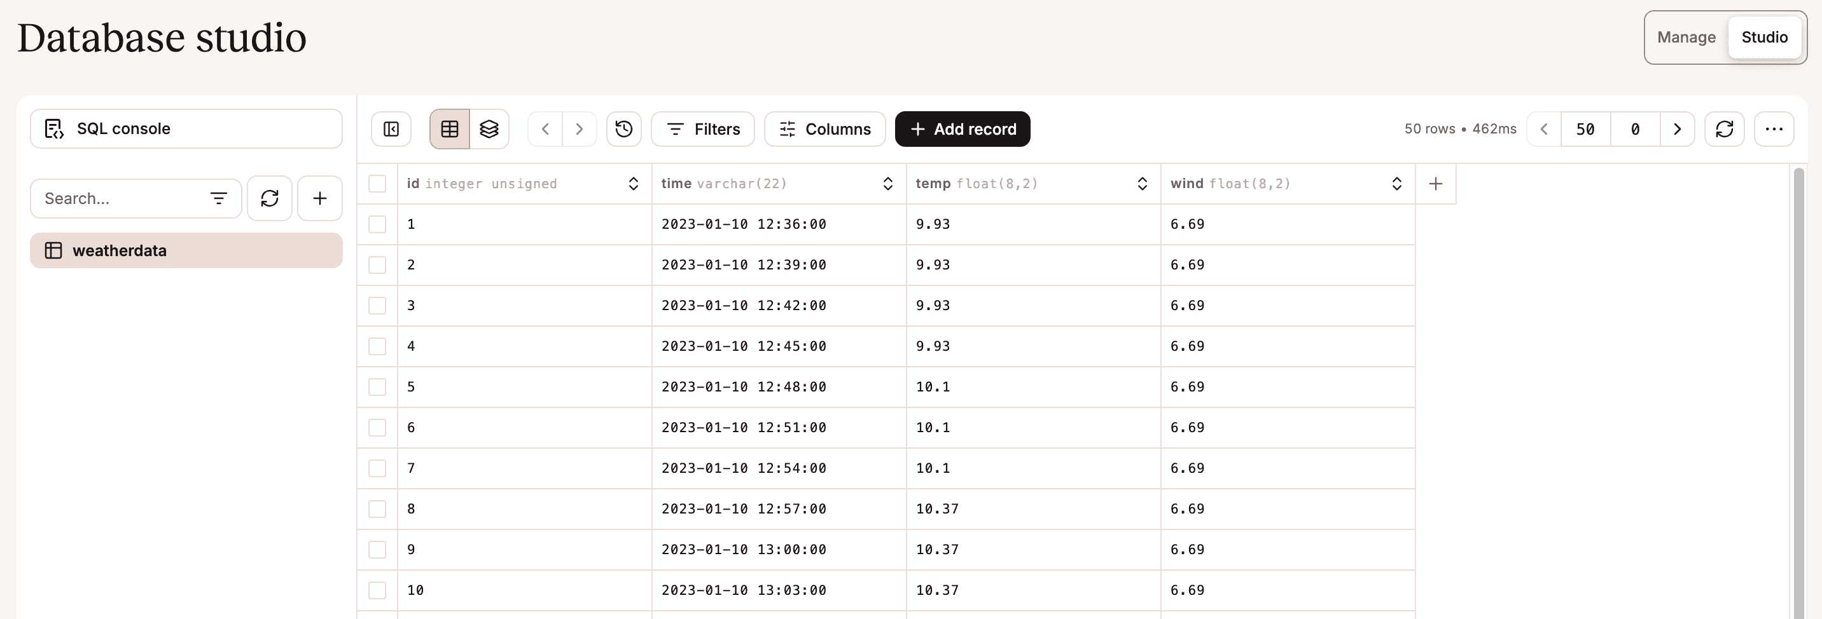Add a new column to the table
This screenshot has width=1822, height=619.
pos(1435,184)
